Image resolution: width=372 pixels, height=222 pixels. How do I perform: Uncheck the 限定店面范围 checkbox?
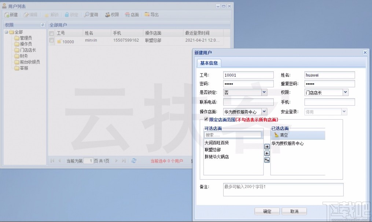[207, 118]
